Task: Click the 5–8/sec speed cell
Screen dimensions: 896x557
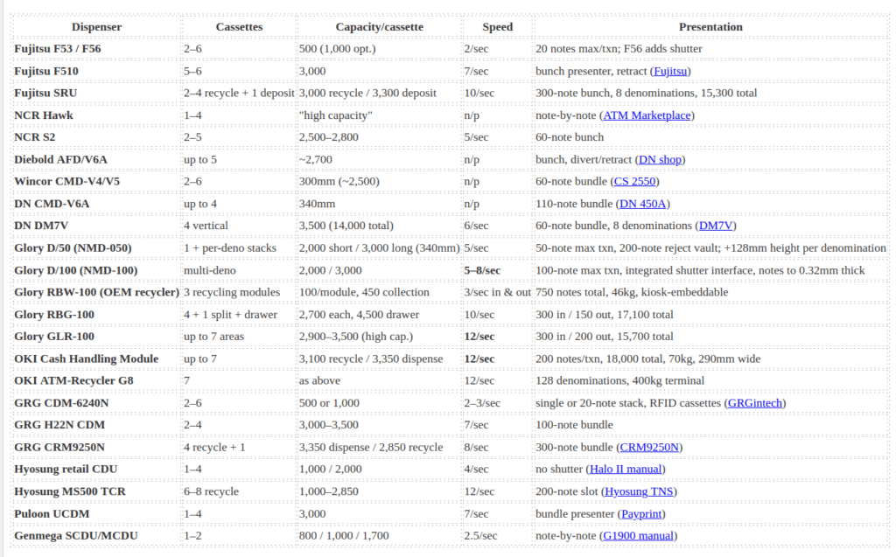Action: pyautogui.click(x=497, y=270)
